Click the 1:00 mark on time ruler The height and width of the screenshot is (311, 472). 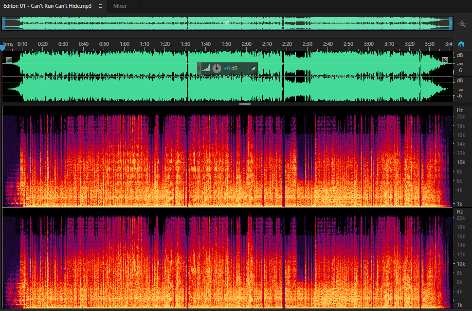point(124,44)
